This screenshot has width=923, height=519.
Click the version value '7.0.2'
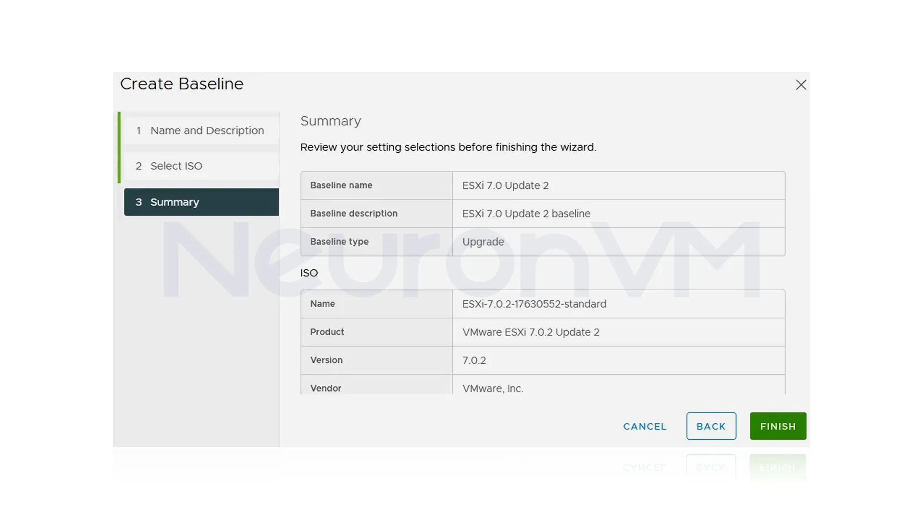point(474,360)
